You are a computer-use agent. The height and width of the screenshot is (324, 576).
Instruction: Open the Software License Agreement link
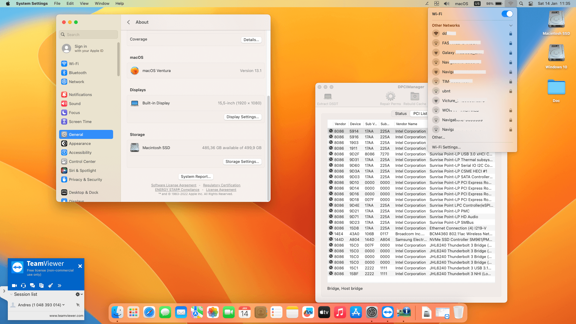coord(174,185)
